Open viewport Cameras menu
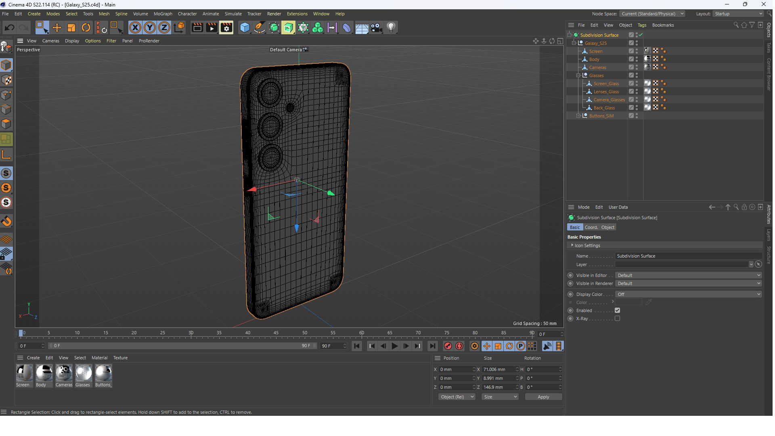This screenshot has width=775, height=436. click(x=50, y=41)
